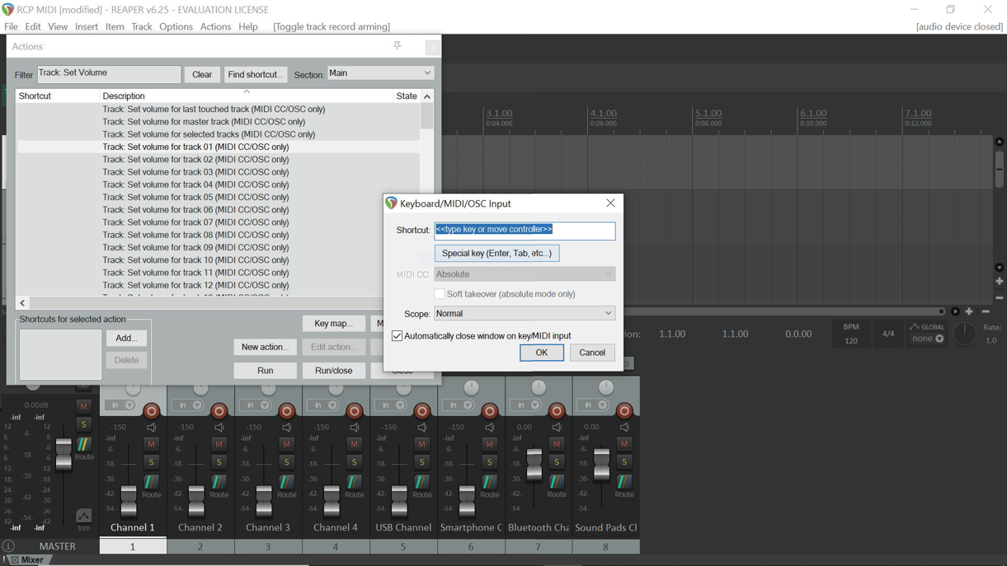The image size is (1007, 566).
Task: Click horizontal zoom-in plus icon
Action: (x=969, y=311)
